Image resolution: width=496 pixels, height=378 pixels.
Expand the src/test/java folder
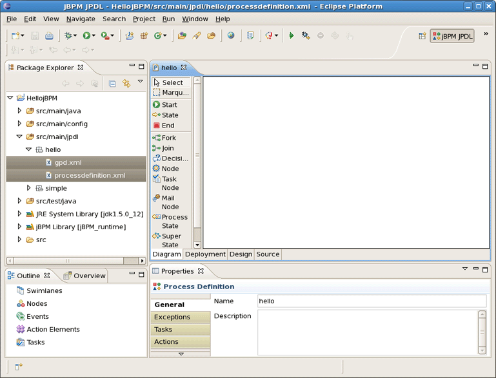click(x=19, y=201)
